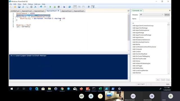Click the Run button in Commands pane

point(158,80)
